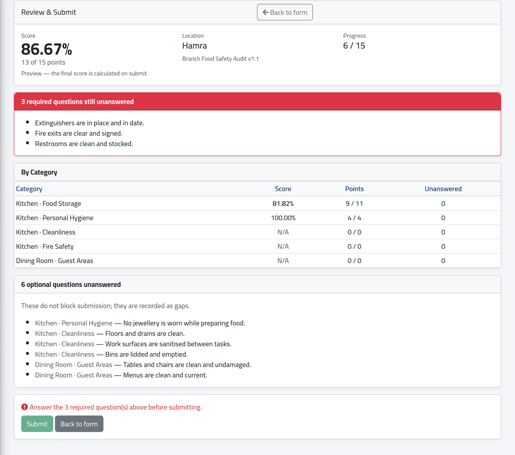Viewport: 515px width, 455px height.
Task: Select the Dining Room · Guest Areas table row label
Action: [x=55, y=261]
